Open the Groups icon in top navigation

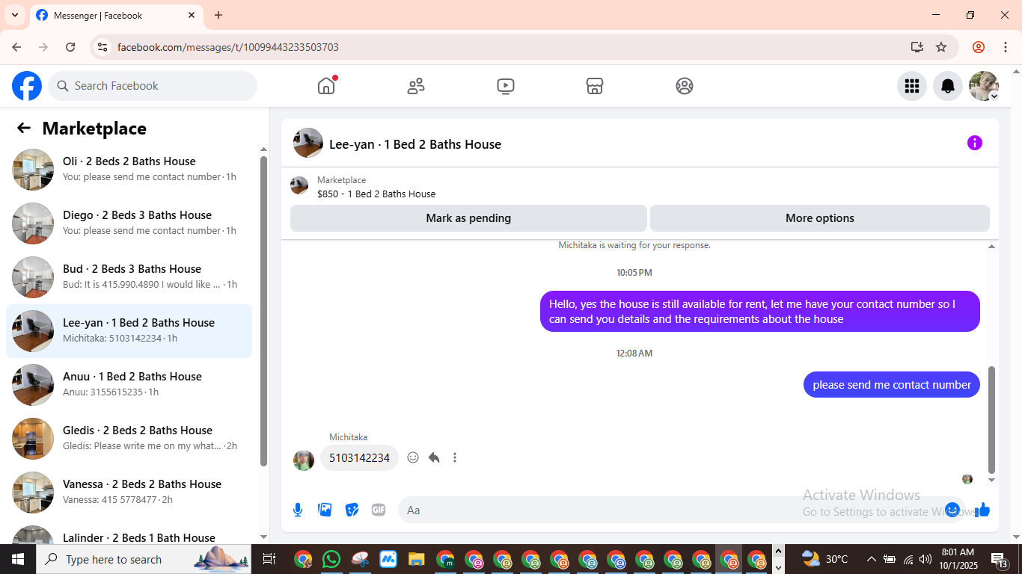coord(685,86)
